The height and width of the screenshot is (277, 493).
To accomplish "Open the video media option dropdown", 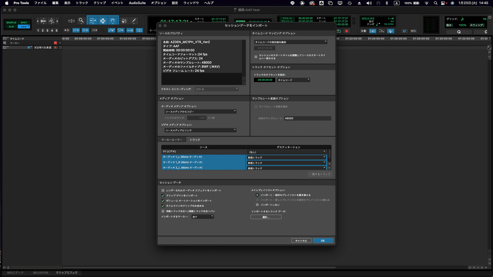I will click(x=200, y=130).
